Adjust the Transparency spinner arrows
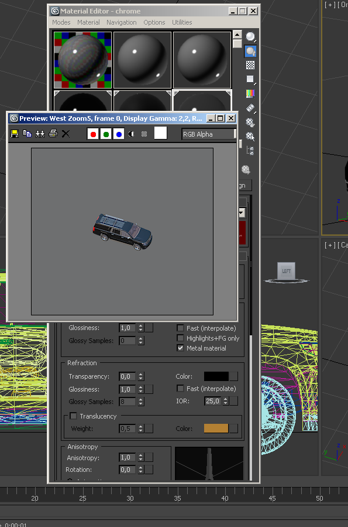 [141, 376]
